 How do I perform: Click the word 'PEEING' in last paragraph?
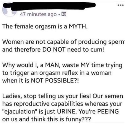[x=108, y=111]
